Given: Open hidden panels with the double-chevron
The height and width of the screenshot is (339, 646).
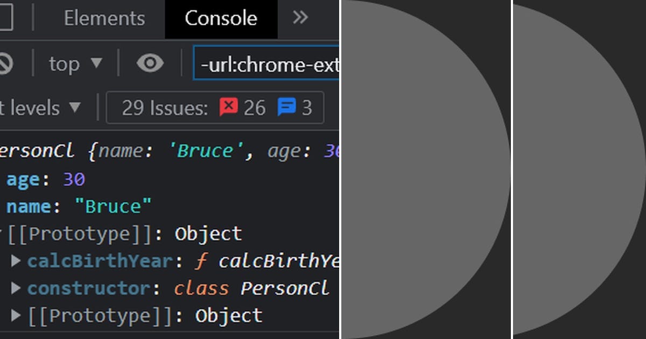Looking at the screenshot, I should (x=300, y=18).
